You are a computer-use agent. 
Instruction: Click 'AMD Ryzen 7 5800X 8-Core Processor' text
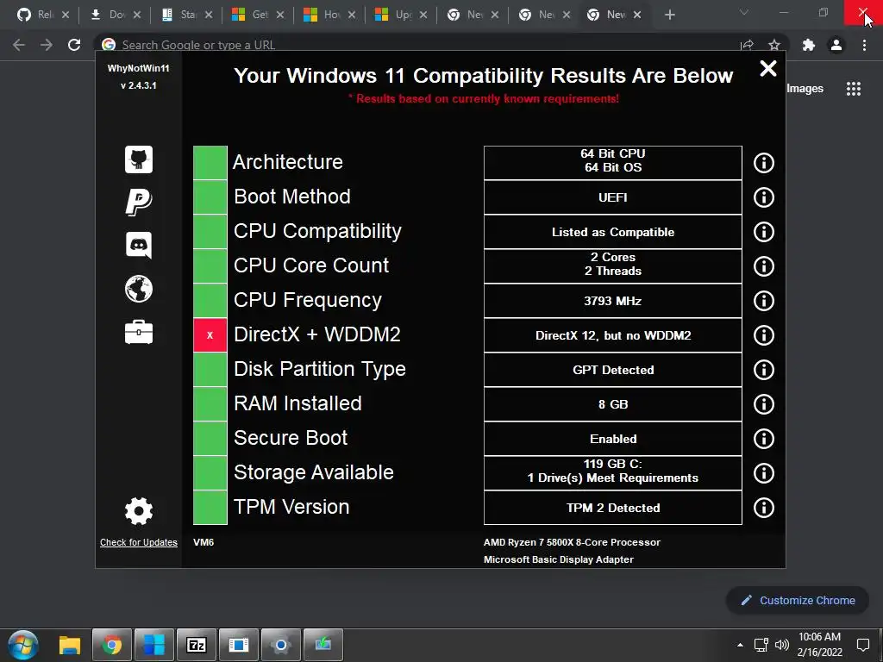point(572,543)
